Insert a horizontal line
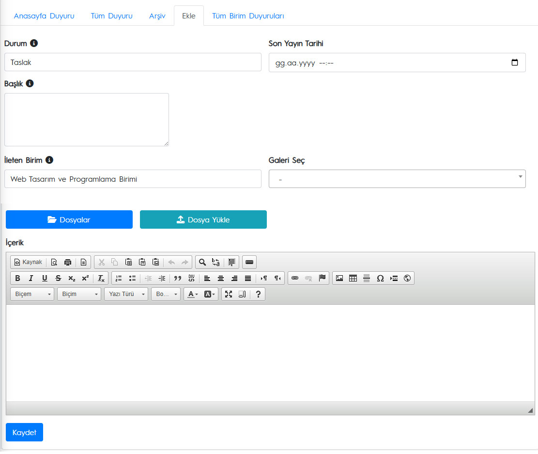This screenshot has height=454, width=538. [367, 278]
